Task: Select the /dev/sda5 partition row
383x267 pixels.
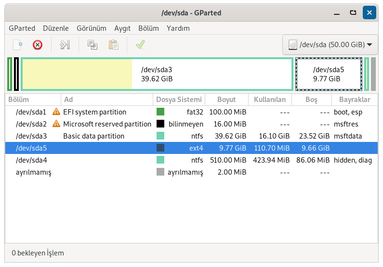Action: pyautogui.click(x=192, y=148)
